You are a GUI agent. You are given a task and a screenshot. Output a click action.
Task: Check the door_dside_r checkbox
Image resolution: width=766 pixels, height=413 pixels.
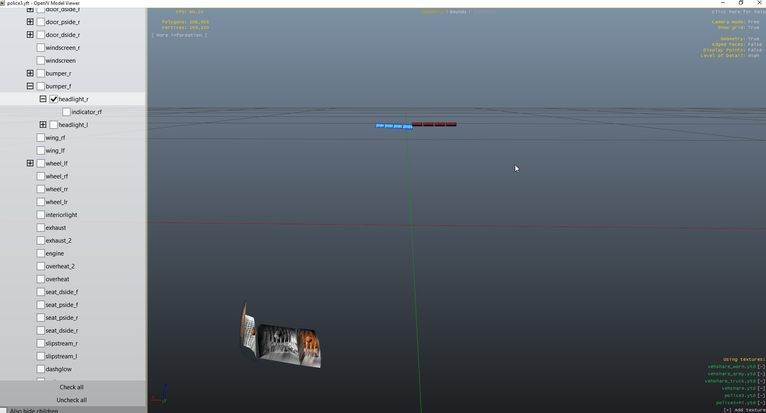[41, 35]
